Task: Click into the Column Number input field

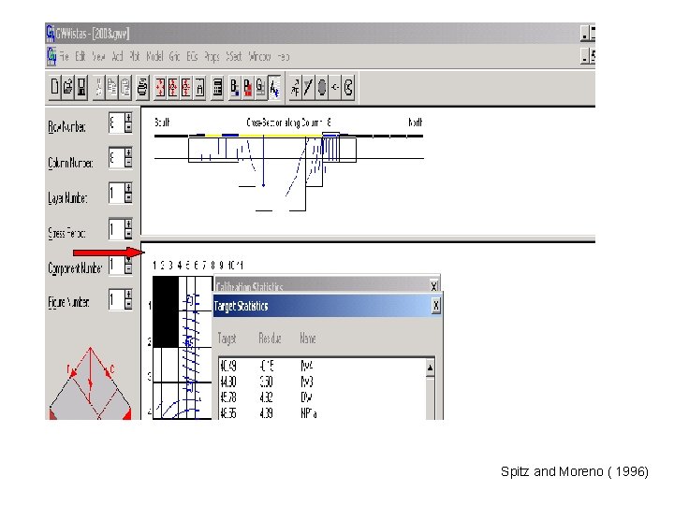Action: pyautogui.click(x=116, y=158)
